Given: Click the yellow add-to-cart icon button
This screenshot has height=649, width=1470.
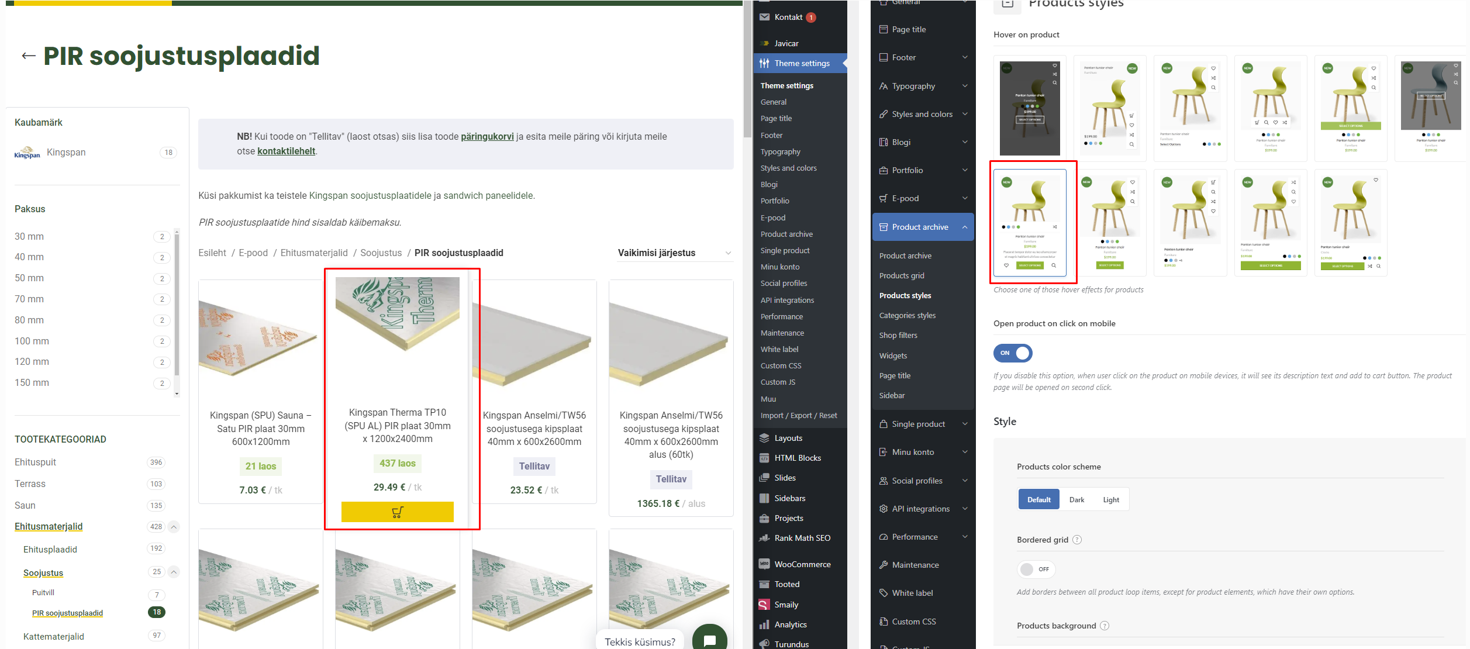Looking at the screenshot, I should click(398, 512).
